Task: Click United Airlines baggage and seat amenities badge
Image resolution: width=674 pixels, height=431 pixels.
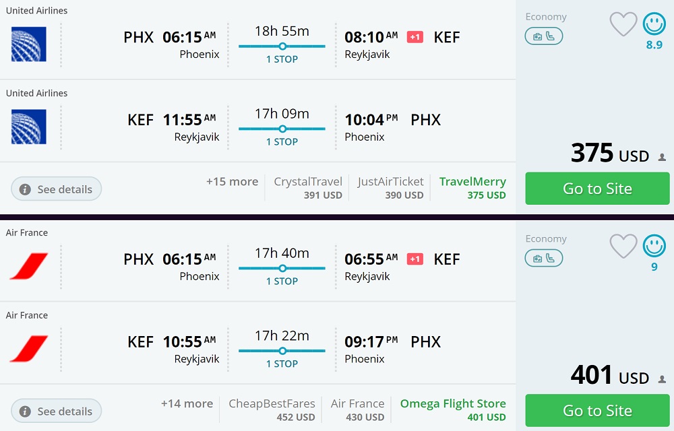Action: 543,36
